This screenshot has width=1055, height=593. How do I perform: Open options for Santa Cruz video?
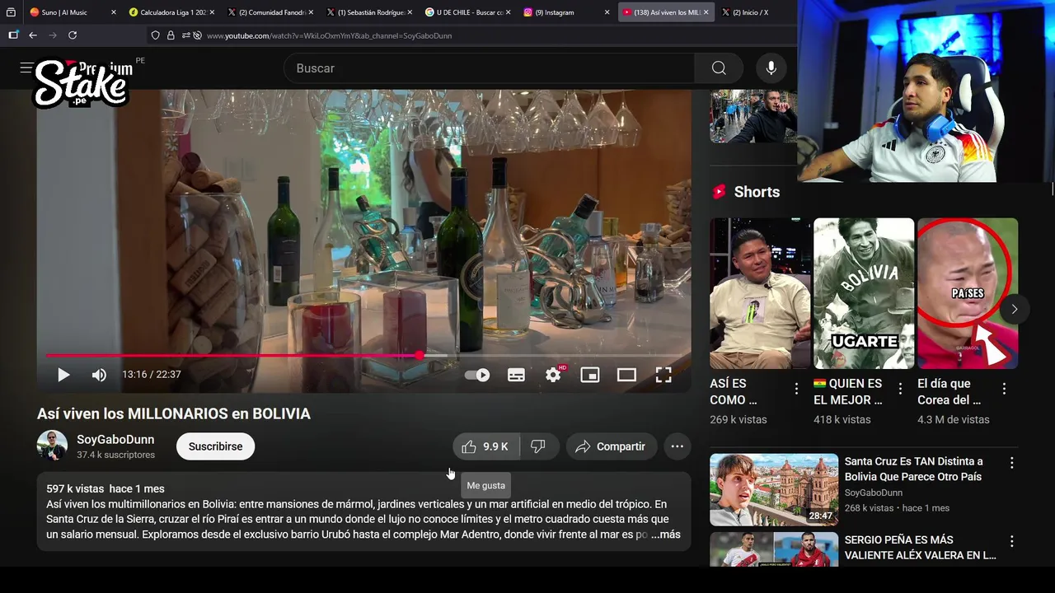(1011, 463)
